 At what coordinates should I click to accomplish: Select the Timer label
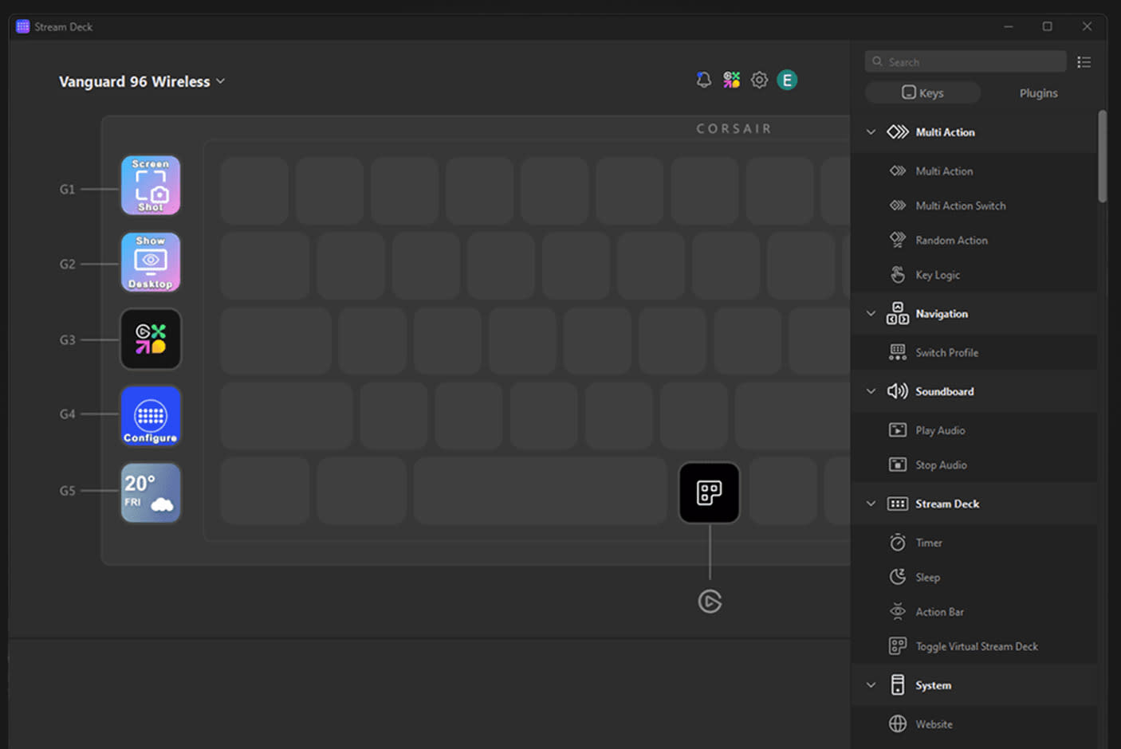pyautogui.click(x=929, y=543)
